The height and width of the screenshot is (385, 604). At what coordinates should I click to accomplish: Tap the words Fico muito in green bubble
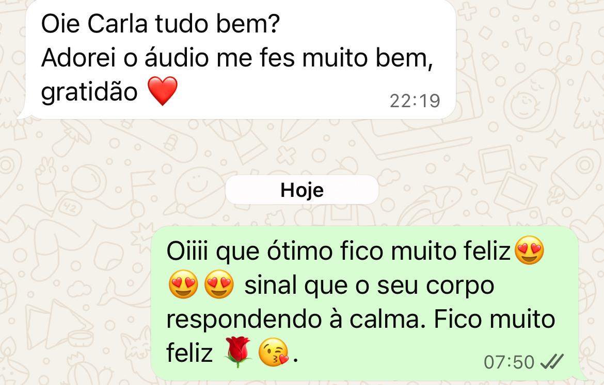[495, 319]
